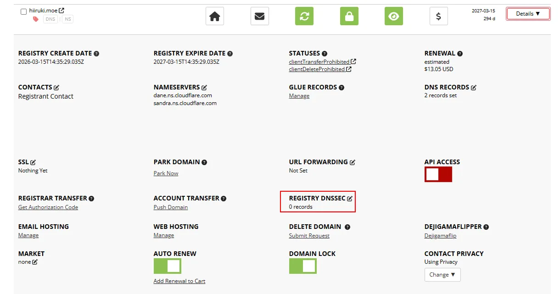Toggle the Auto Renew switch
Image resolution: width=560 pixels, height=294 pixels.
click(x=167, y=266)
